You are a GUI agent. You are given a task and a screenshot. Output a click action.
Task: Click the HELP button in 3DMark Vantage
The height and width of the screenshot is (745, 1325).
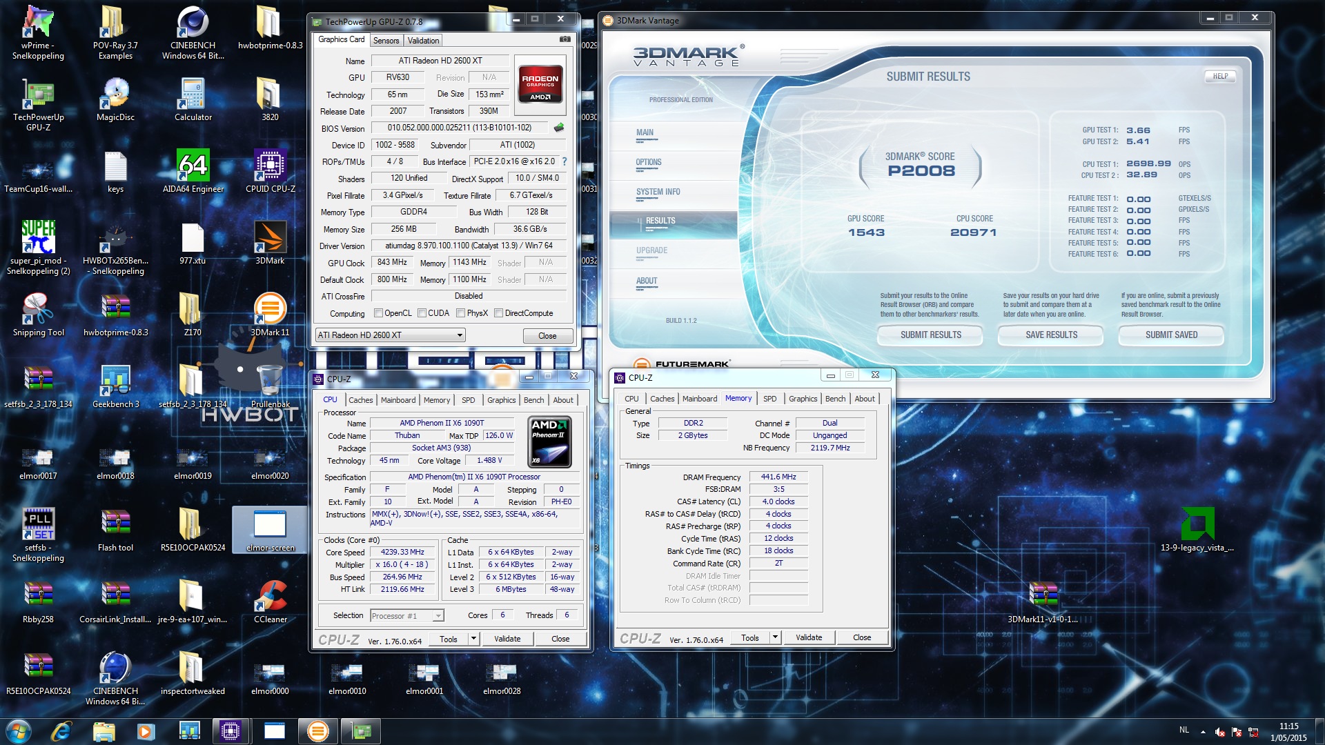pyautogui.click(x=1220, y=77)
